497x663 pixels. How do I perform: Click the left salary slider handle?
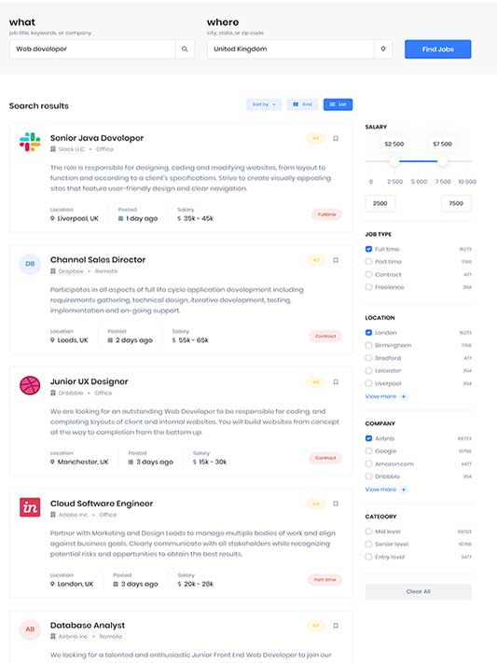[394, 161]
